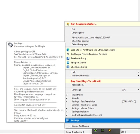This screenshot has width=140, height=134.
Task: Click the Facebook icon in the menu
Action: 68,58
